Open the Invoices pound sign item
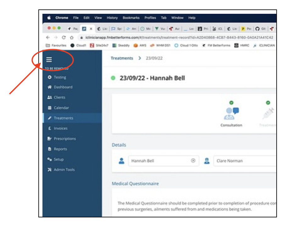The height and width of the screenshot is (232, 292). click(x=49, y=129)
